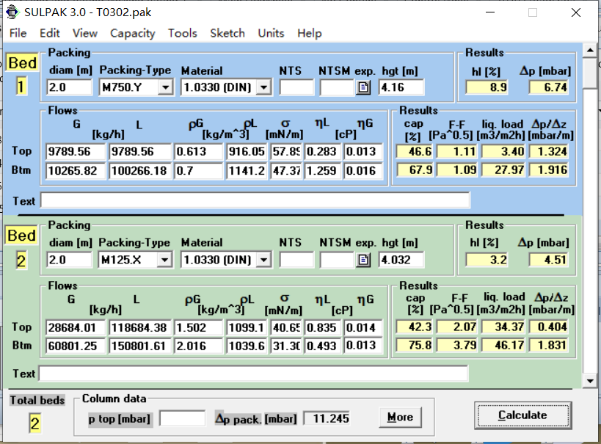Viewport: 601px width, 444px height.
Task: Minimize the SULPAK window
Action: [490, 12]
